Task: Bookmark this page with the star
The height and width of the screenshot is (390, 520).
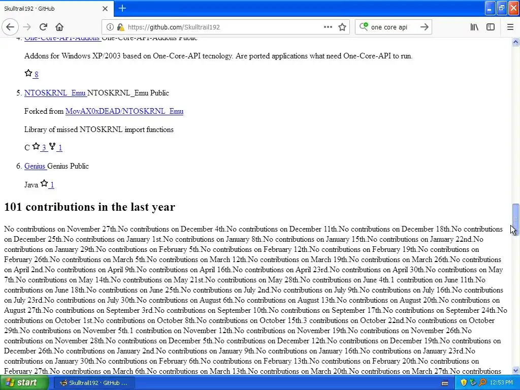Action: (x=342, y=27)
